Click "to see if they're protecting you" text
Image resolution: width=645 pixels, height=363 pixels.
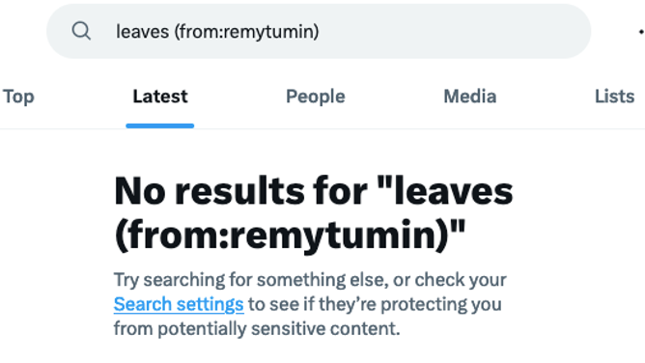375,305
